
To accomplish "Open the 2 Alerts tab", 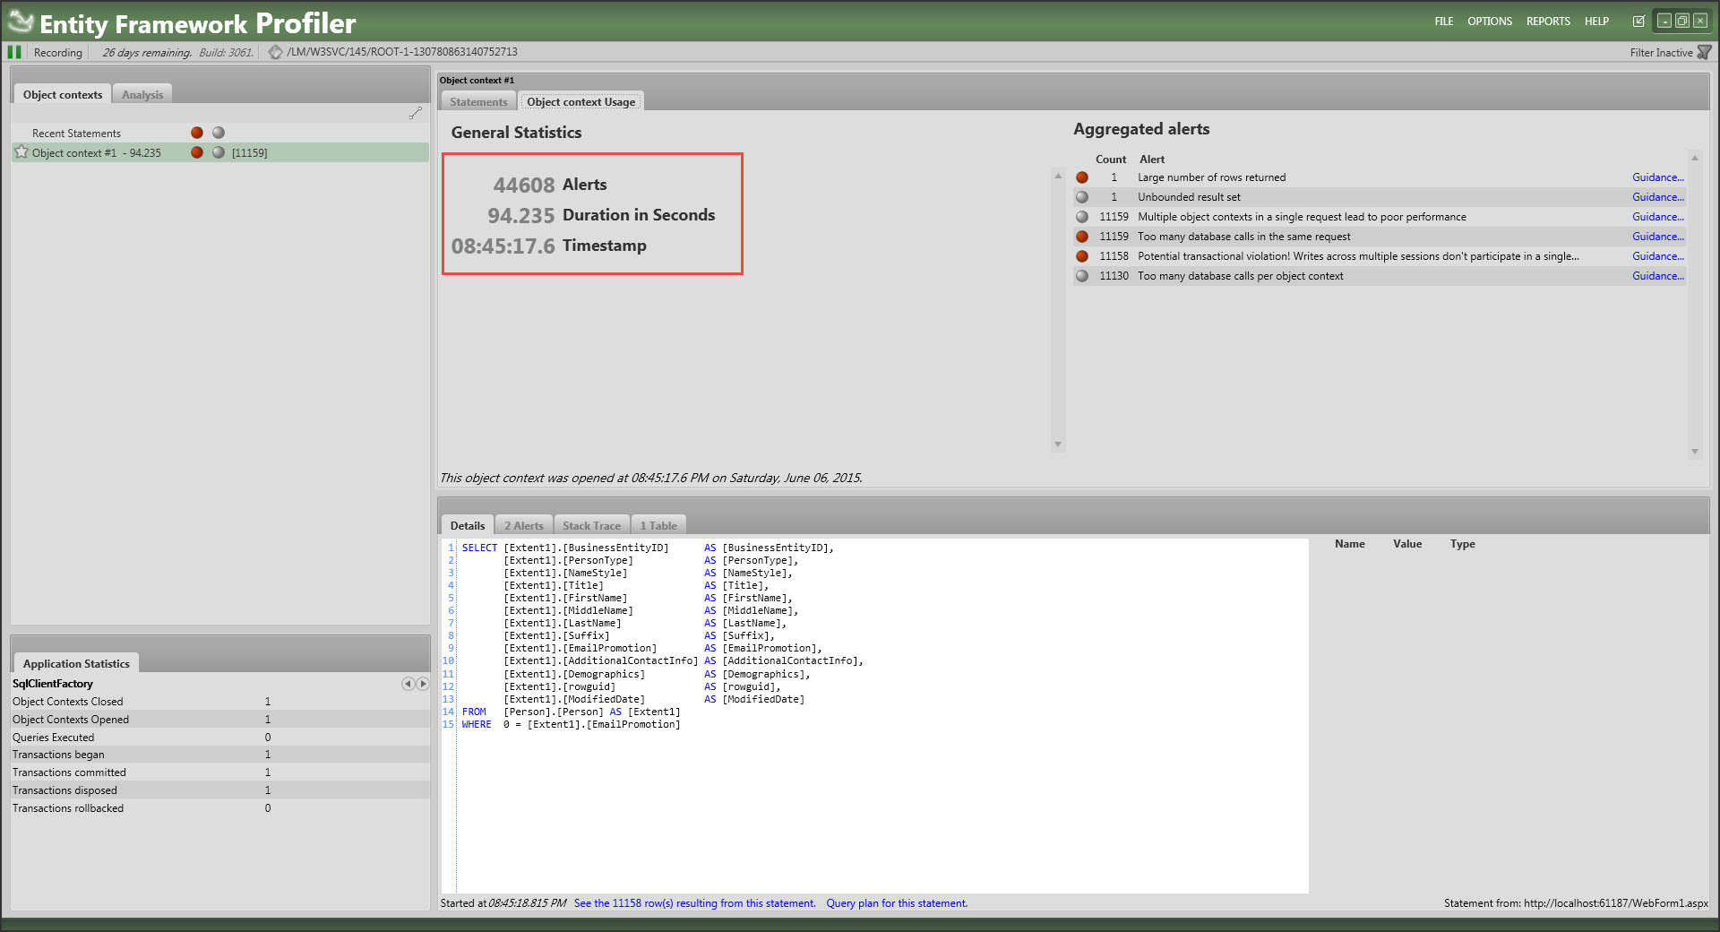I will pos(523,526).
